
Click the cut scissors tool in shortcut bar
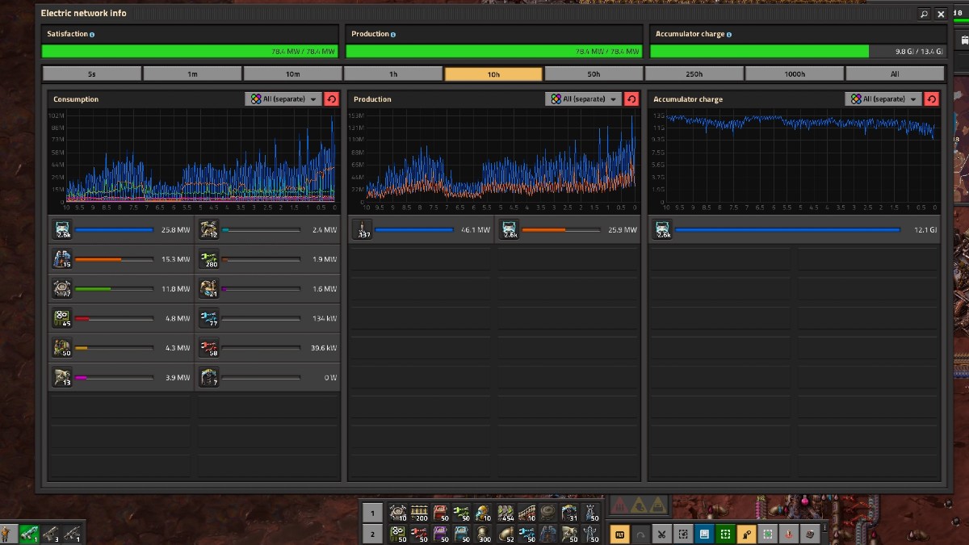662,534
